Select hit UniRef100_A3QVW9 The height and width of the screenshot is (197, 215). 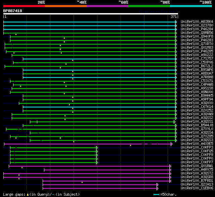pyautogui.click(x=197, y=114)
